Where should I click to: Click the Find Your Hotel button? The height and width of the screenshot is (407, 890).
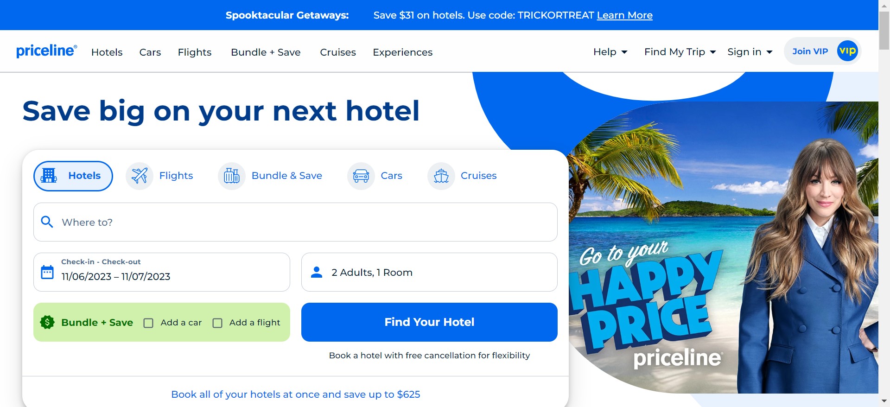429,322
